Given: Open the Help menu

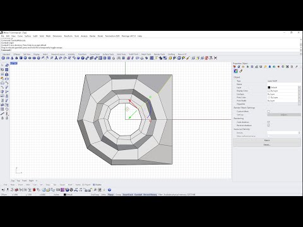Looking at the screenshot, I should 140,36.
